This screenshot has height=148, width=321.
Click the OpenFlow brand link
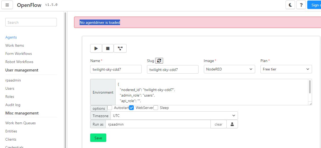click(29, 5)
